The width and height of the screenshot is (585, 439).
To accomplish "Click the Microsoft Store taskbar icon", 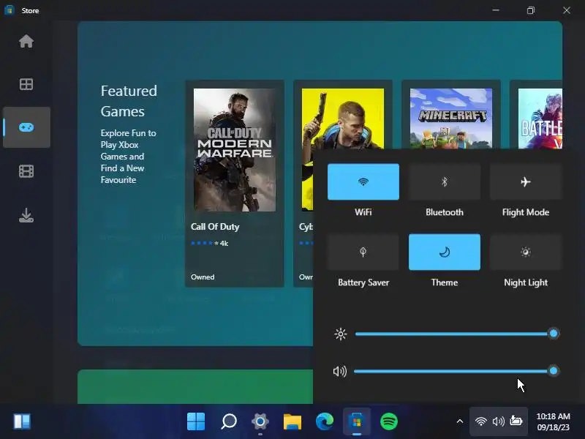I will 357,421.
